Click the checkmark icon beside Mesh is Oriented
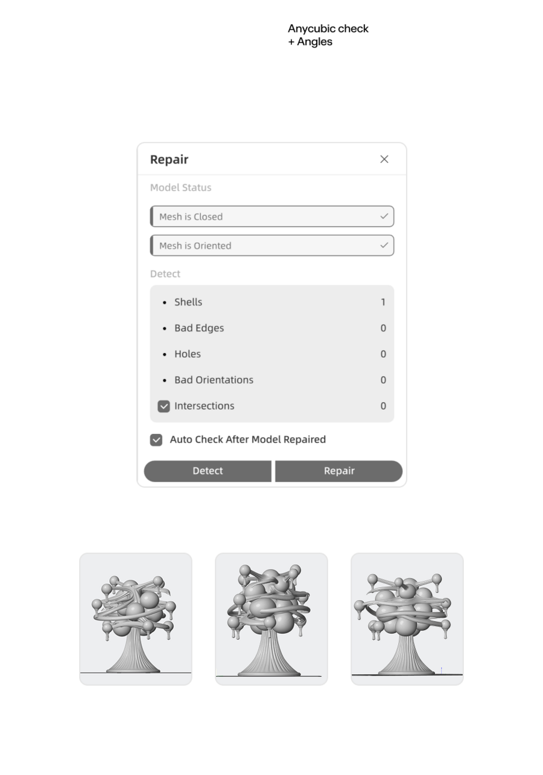This screenshot has width=543, height=775. (x=384, y=245)
